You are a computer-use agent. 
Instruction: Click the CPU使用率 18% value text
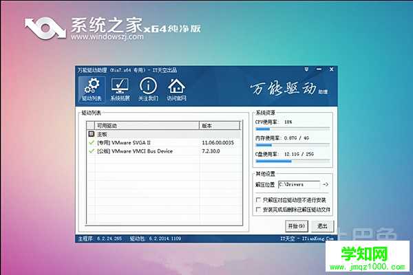(x=288, y=122)
